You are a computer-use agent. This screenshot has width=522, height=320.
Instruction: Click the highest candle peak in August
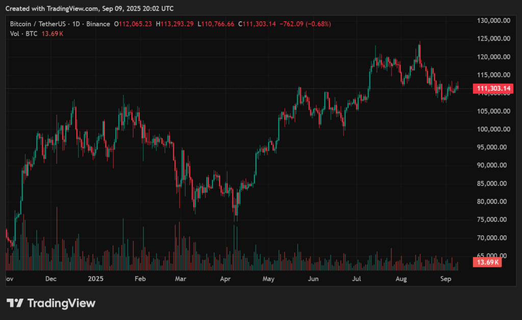(420, 46)
